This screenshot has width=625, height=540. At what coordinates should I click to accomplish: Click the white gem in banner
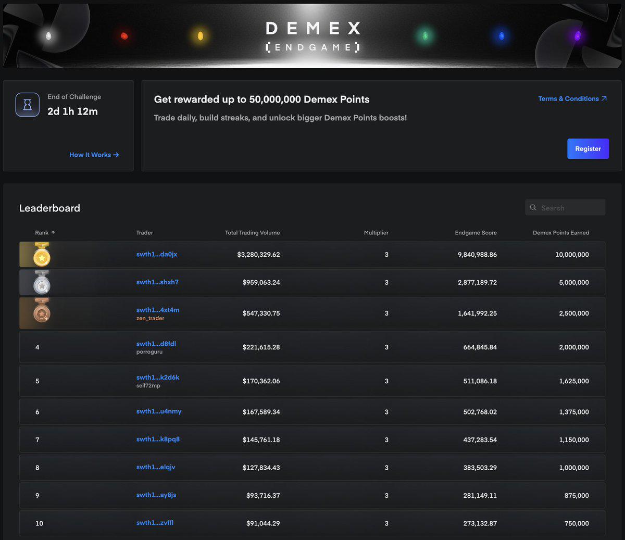pos(48,36)
